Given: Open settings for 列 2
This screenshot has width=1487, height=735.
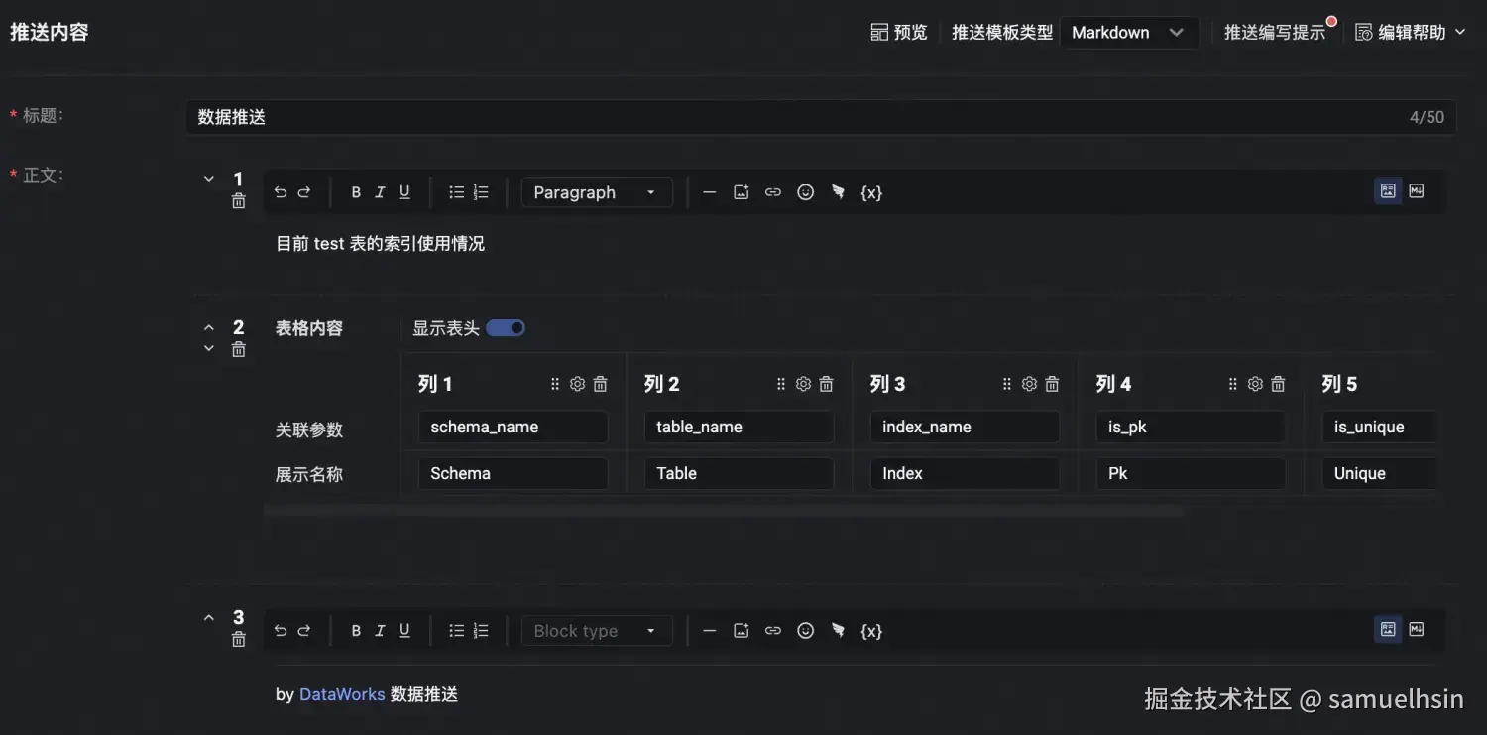Looking at the screenshot, I should (804, 384).
